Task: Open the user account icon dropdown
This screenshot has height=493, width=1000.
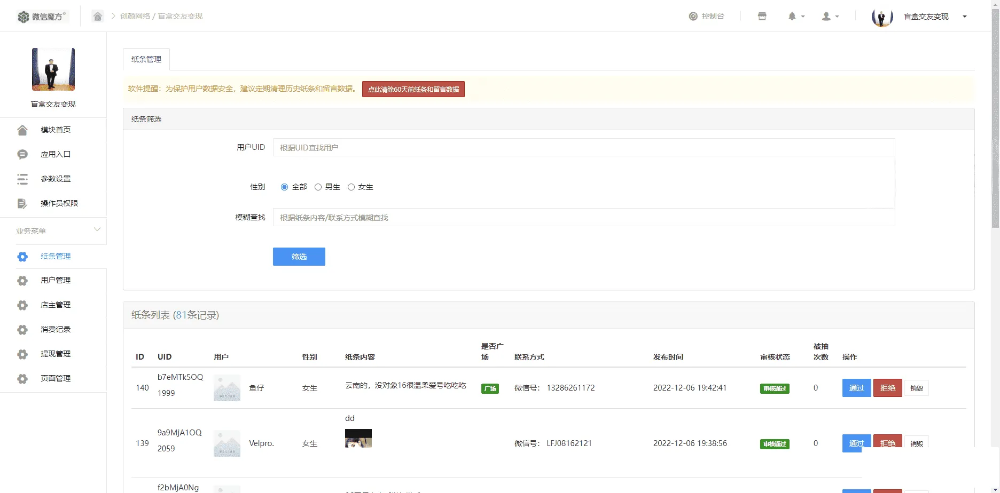Action: pyautogui.click(x=830, y=16)
